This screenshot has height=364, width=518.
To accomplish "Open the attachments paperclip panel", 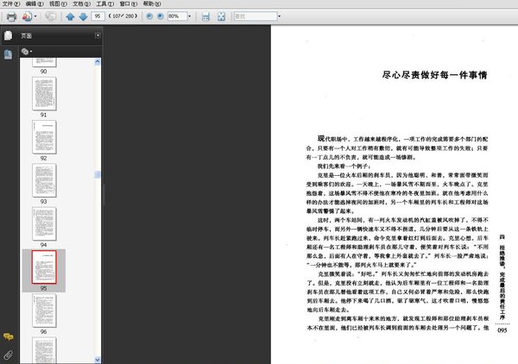I will pyautogui.click(x=8, y=355).
